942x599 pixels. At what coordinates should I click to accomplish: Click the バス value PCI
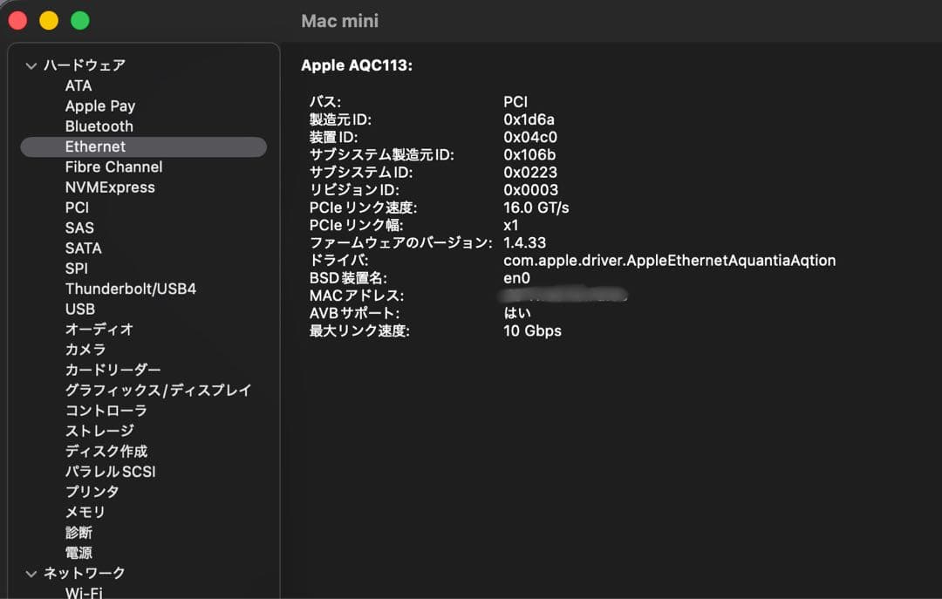(x=515, y=102)
